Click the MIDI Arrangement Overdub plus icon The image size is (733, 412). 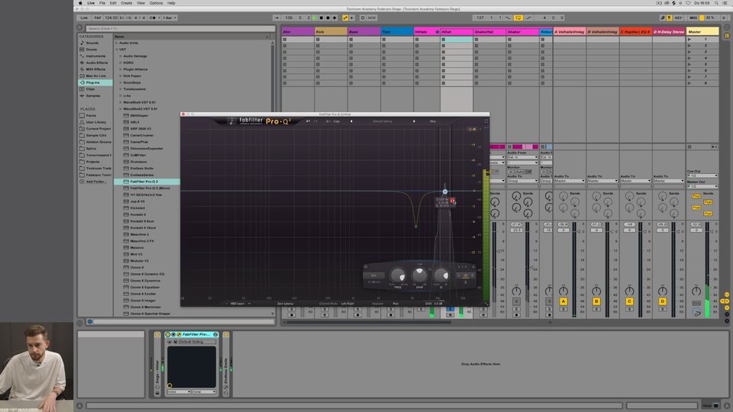[334, 18]
